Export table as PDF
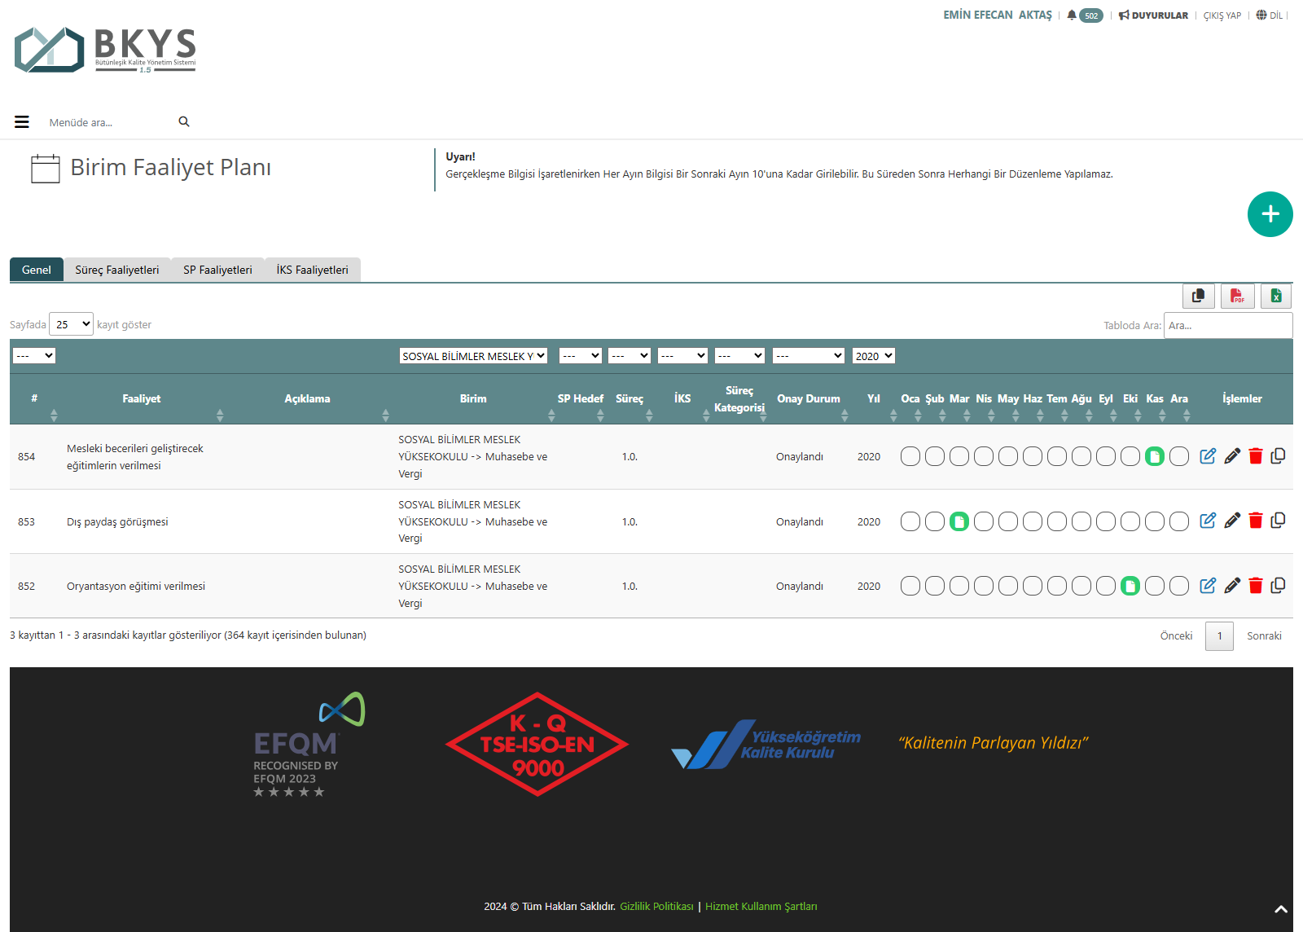The image size is (1303, 932). (1237, 296)
